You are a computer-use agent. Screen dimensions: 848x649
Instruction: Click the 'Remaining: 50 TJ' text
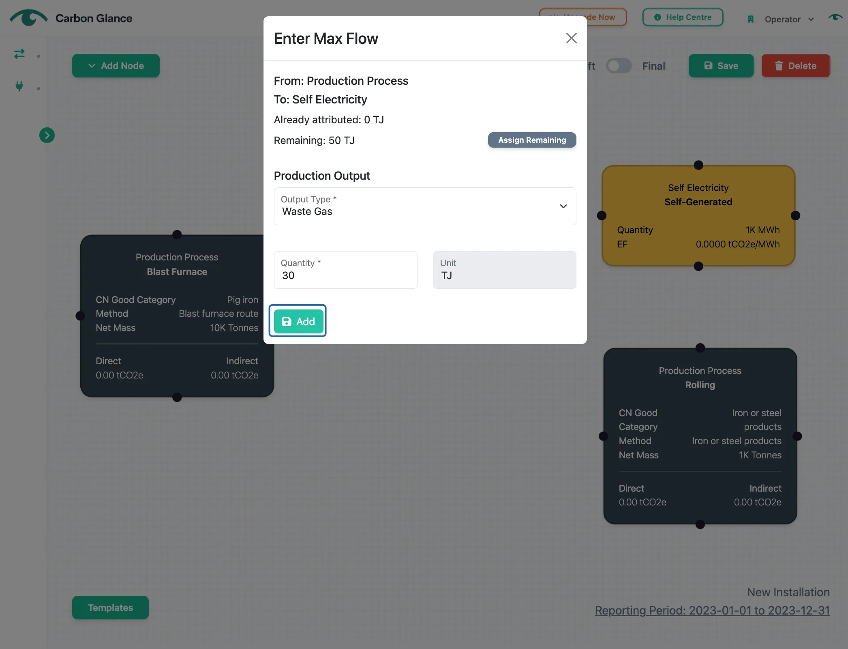(x=314, y=140)
